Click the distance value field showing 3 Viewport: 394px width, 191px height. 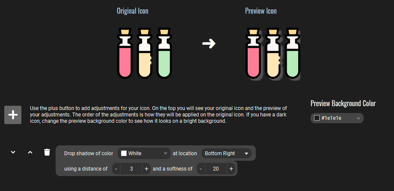pyautogui.click(x=131, y=169)
